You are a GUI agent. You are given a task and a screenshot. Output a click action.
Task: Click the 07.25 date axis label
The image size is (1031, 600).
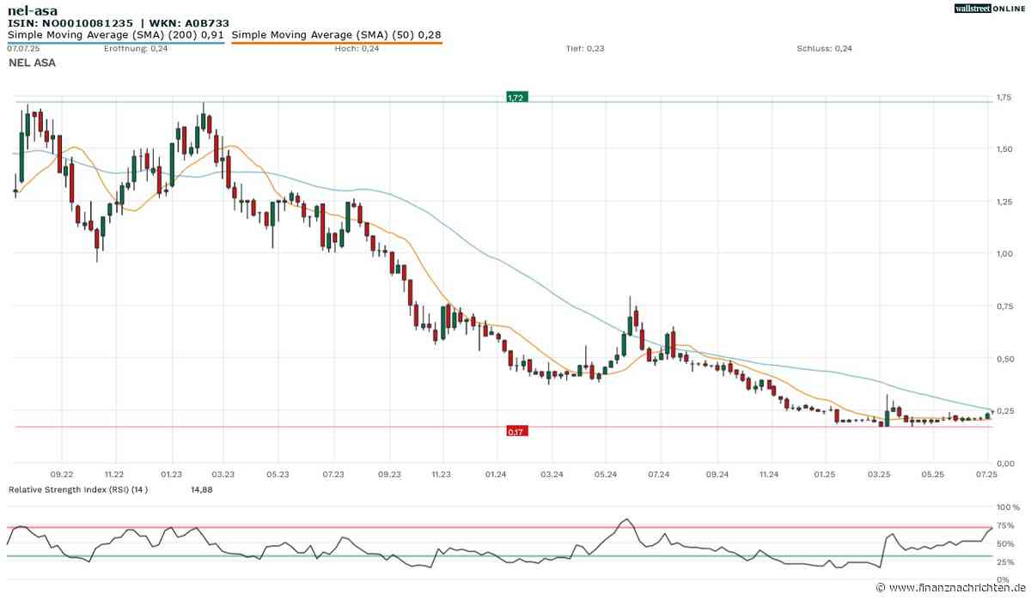(988, 474)
